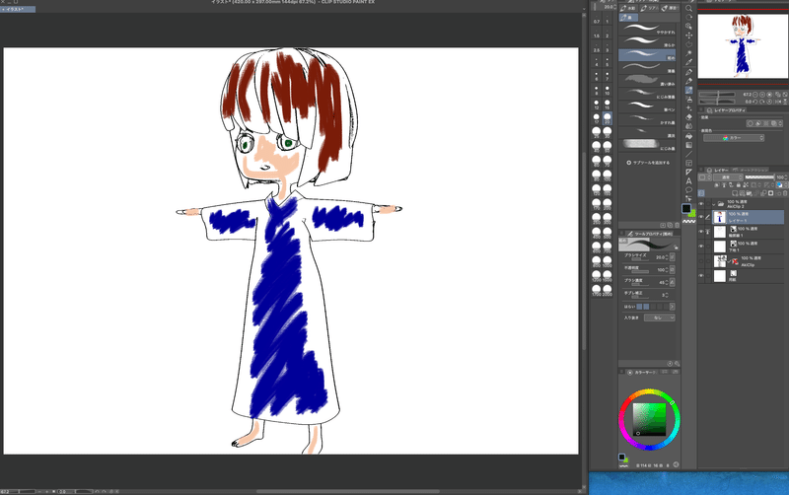Expand the anti-aliasing options arrow

673,307
